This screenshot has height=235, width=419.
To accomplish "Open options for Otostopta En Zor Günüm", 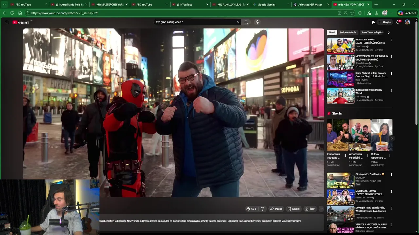I will pyautogui.click(x=391, y=175).
